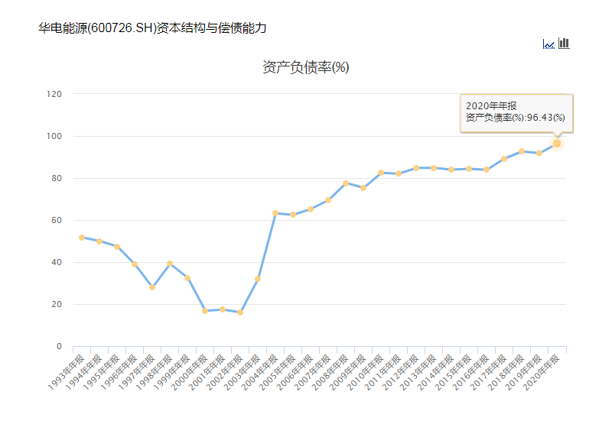The width and height of the screenshot is (612, 424).
Task: Switch to line chart view
Action: pyautogui.click(x=549, y=44)
